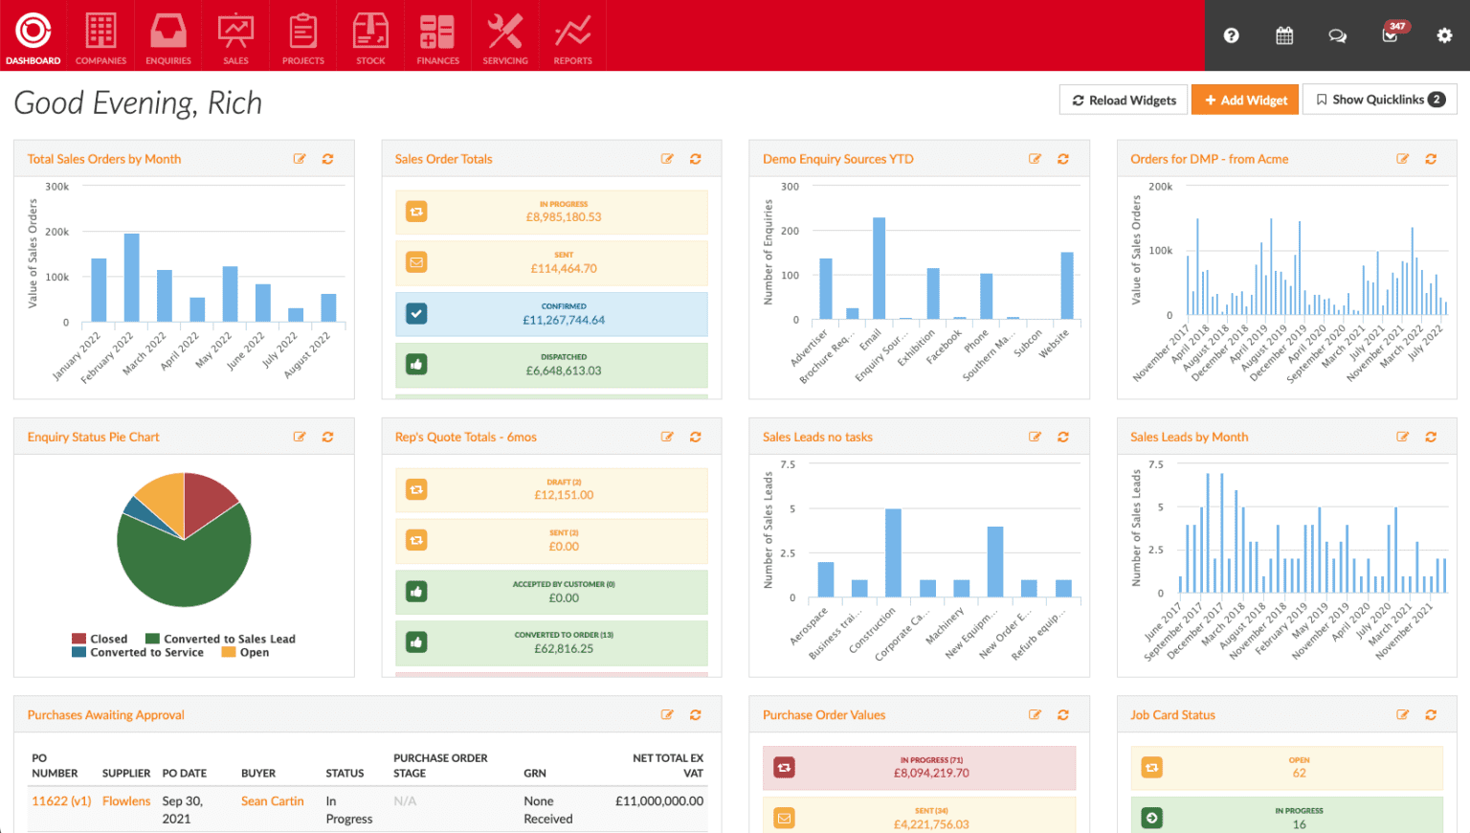Screen dimensions: 1470x833
Task: Open the calendar from the top bar
Action: (x=1283, y=34)
